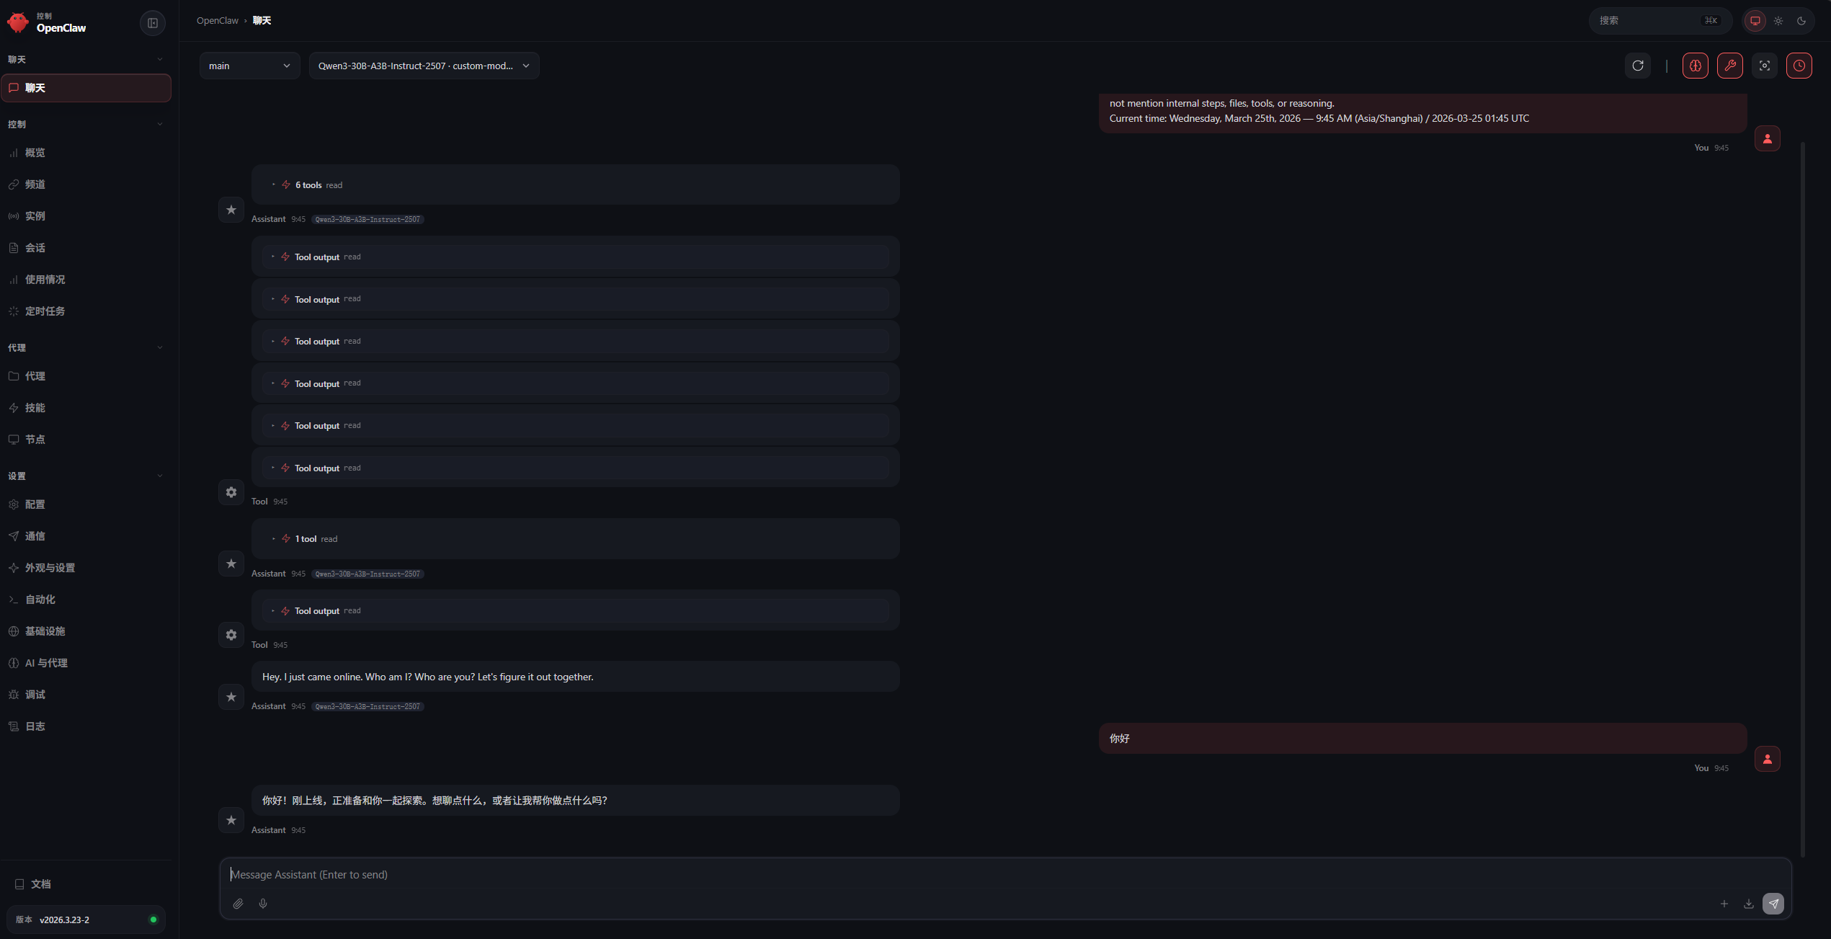Toggle the wrench tool output button
Image resolution: width=1831 pixels, height=939 pixels.
[1729, 66]
